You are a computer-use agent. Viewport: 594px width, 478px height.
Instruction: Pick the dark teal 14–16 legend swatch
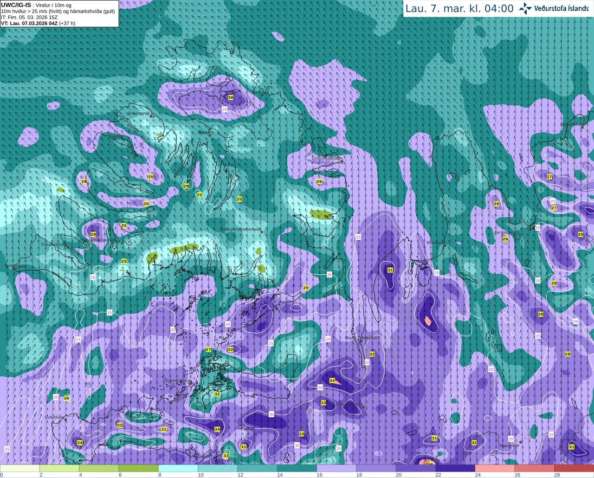[x=297, y=468]
